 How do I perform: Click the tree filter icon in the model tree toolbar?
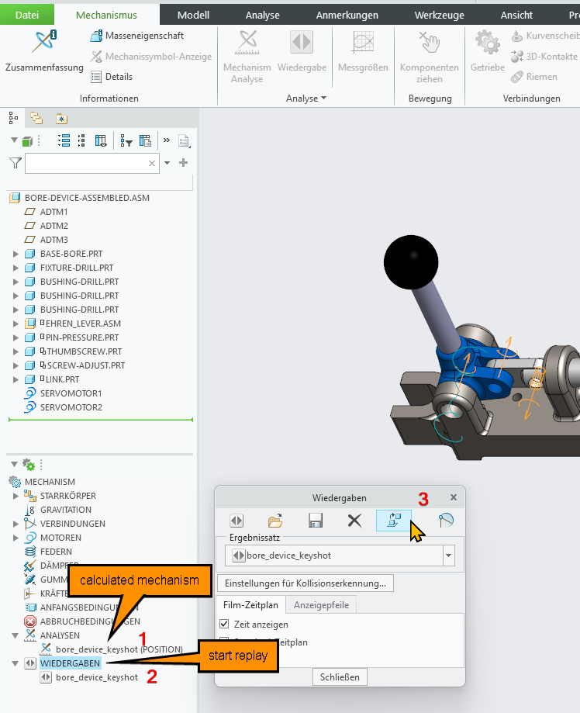pos(126,141)
